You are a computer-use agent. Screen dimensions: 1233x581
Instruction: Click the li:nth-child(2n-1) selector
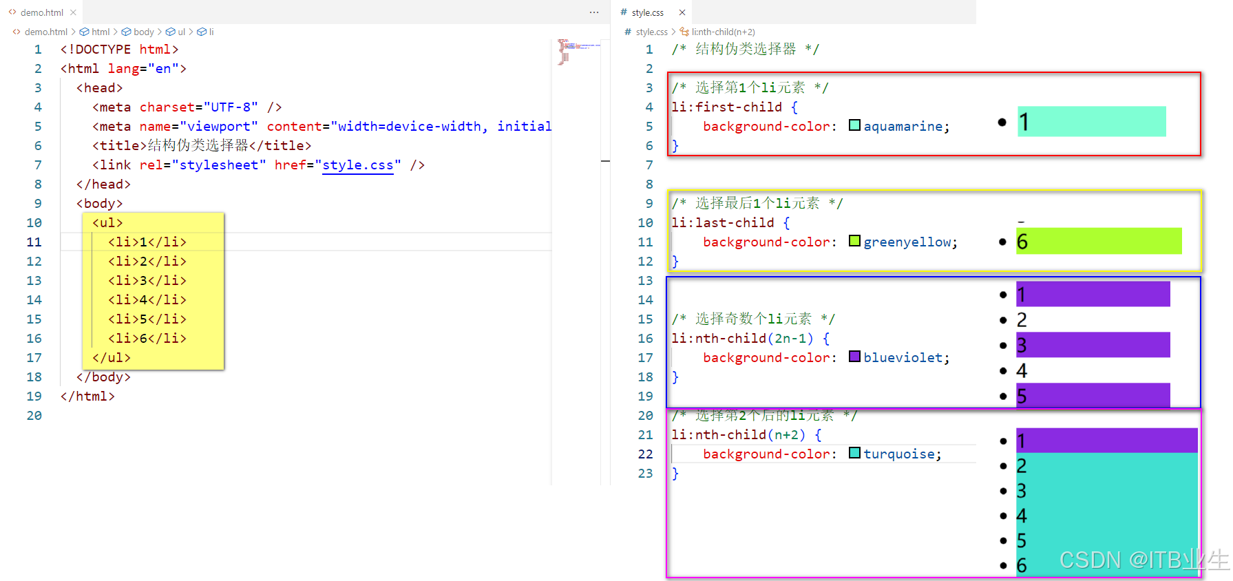tap(743, 339)
